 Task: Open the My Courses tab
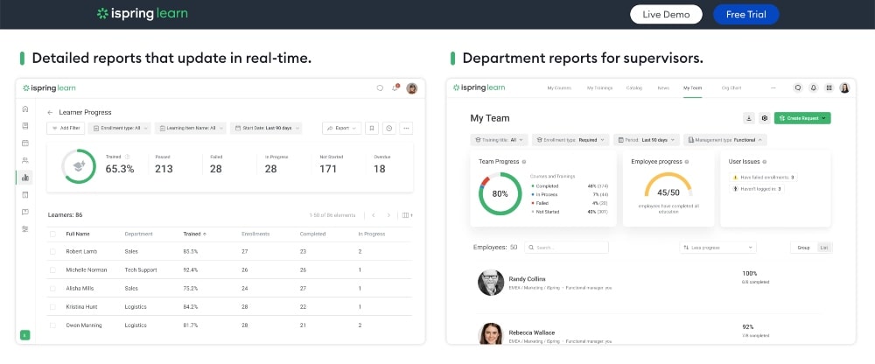pos(559,87)
